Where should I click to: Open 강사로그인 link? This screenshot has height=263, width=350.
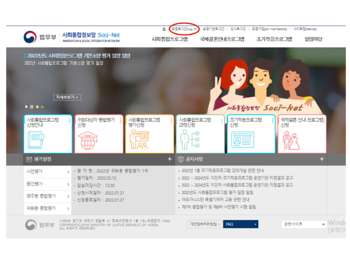tap(238, 29)
